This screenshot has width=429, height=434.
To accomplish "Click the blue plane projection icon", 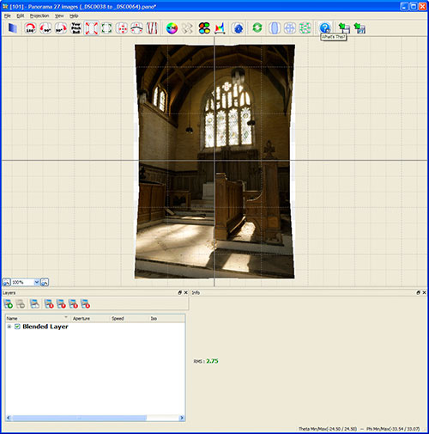I will point(13,28).
